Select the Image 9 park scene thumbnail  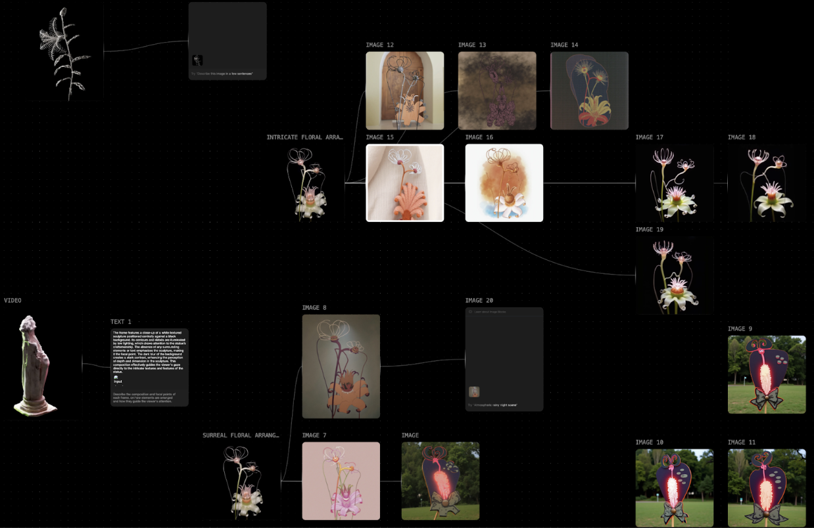(766, 374)
